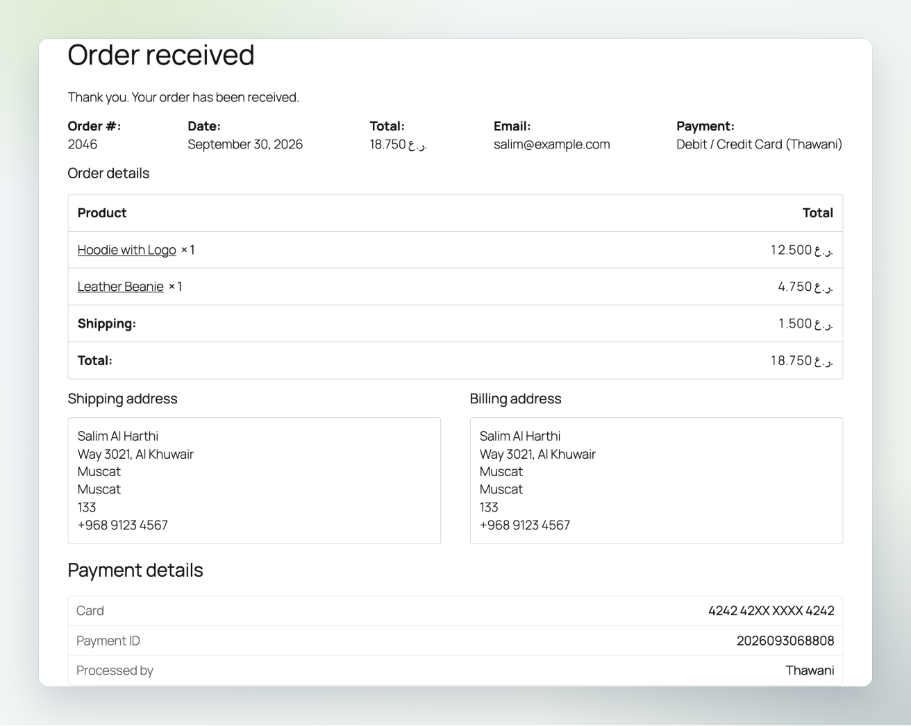Open the Hoodie with Logo product link
911x726 pixels.
(x=126, y=250)
